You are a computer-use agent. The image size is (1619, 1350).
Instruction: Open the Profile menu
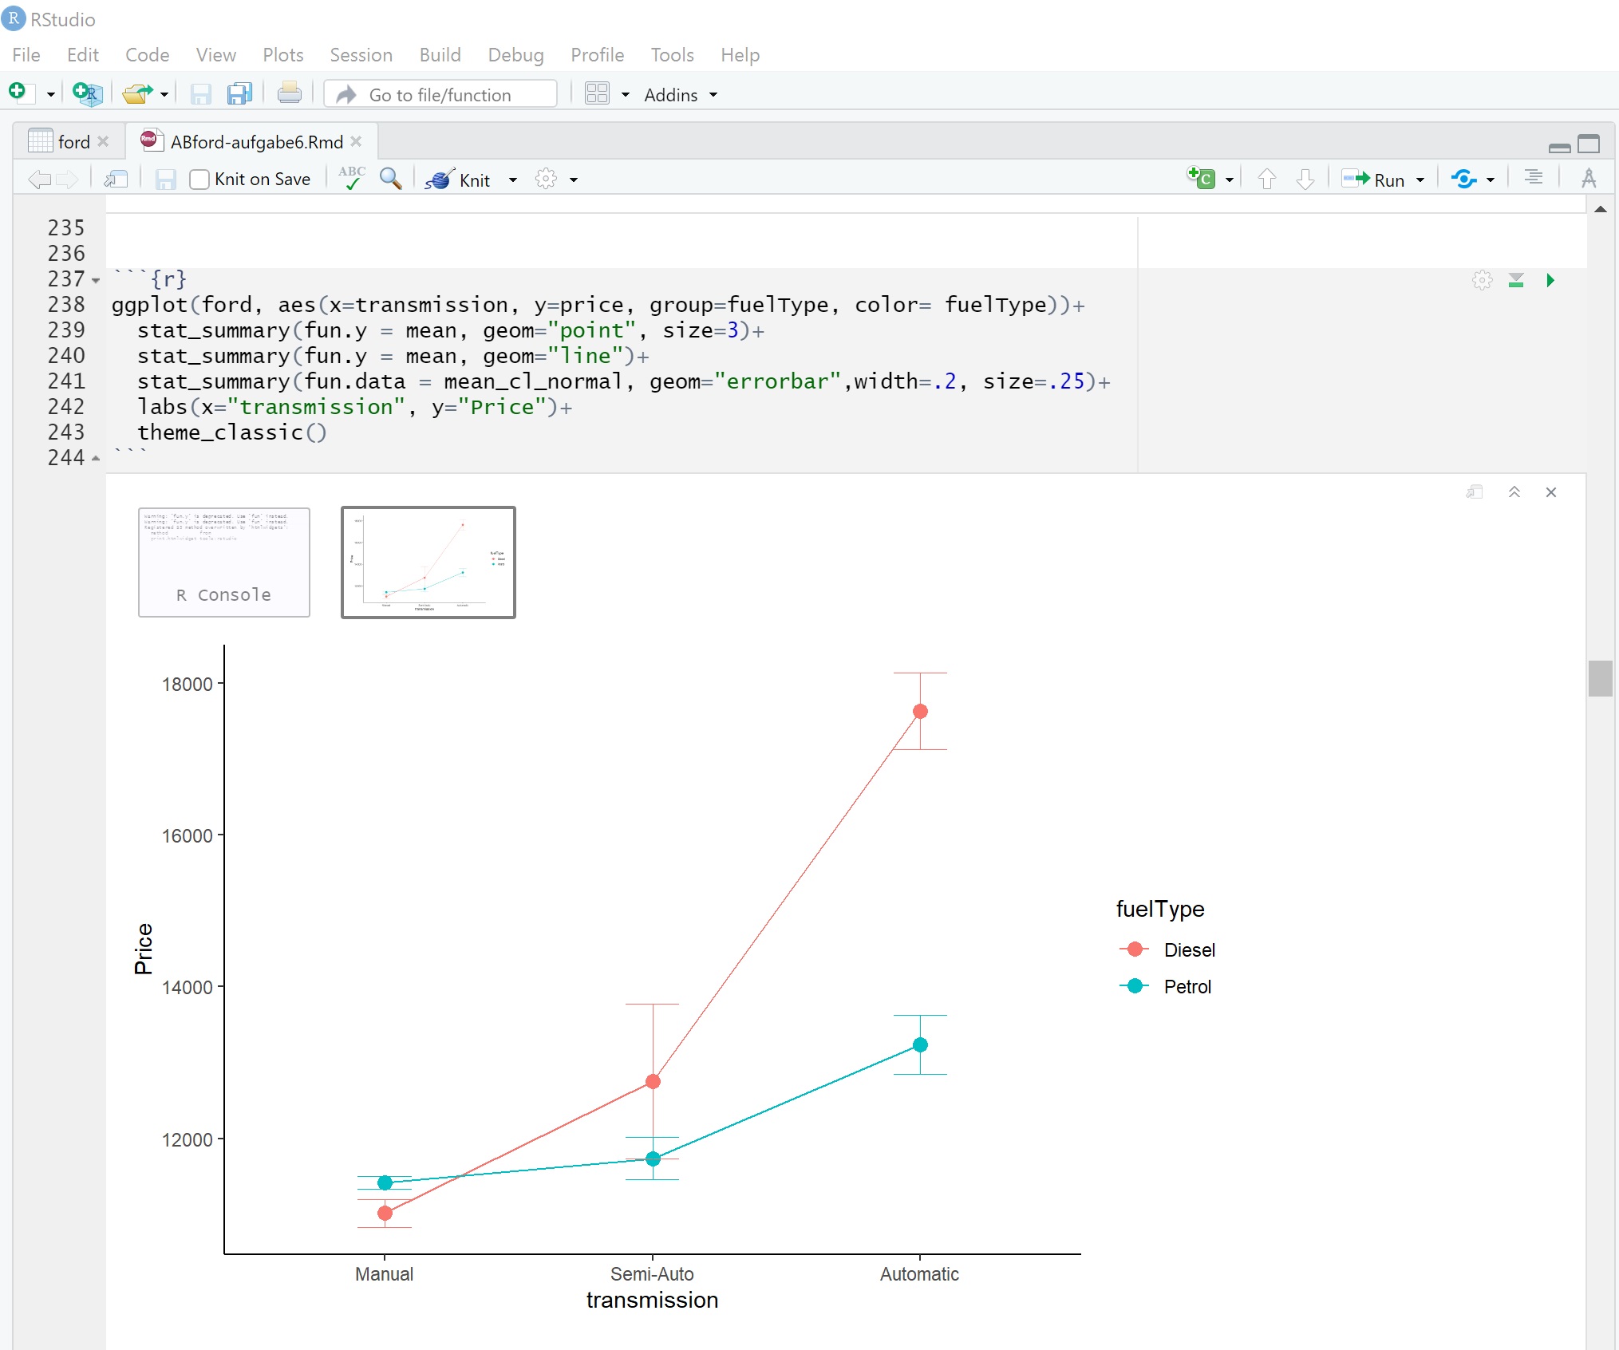(597, 55)
